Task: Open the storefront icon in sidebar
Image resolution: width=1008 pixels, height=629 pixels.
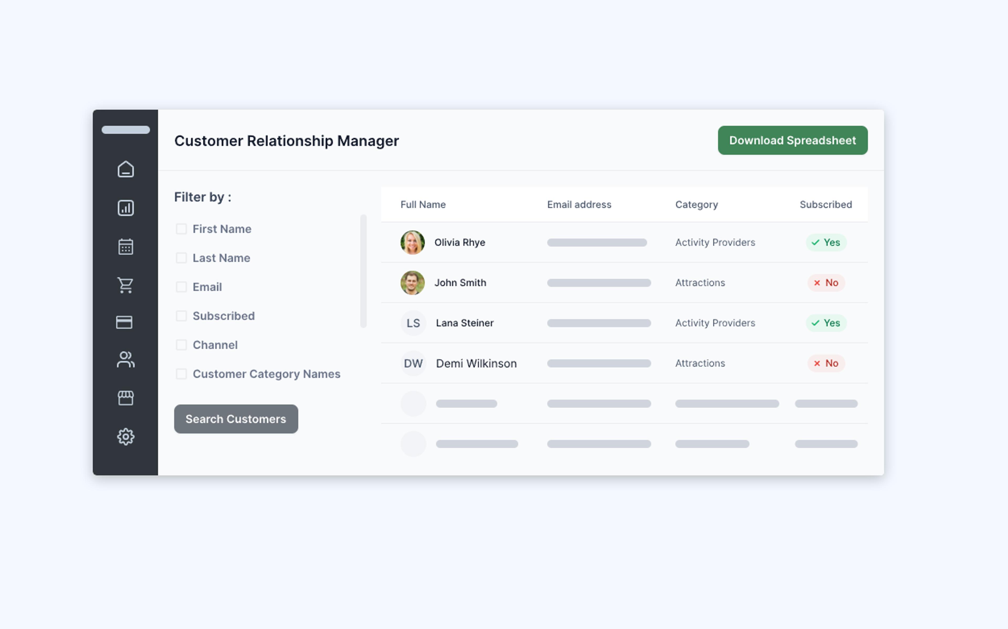Action: pos(126,398)
